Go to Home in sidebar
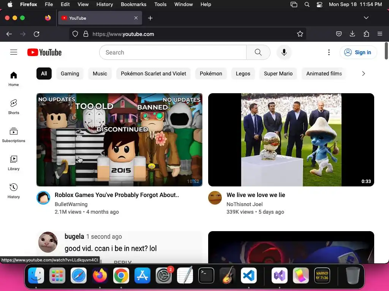This screenshot has width=389, height=291. click(14, 79)
